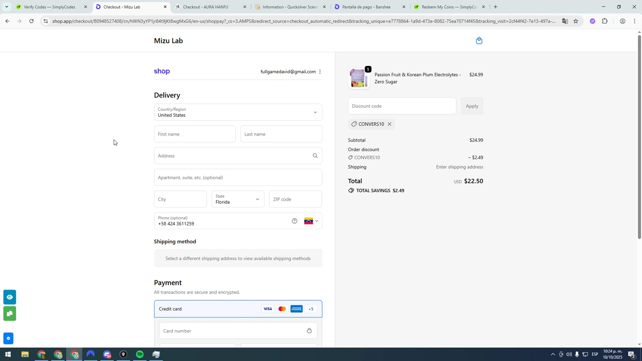The image size is (642, 361).
Task: Click the First name field
Action: tap(195, 134)
